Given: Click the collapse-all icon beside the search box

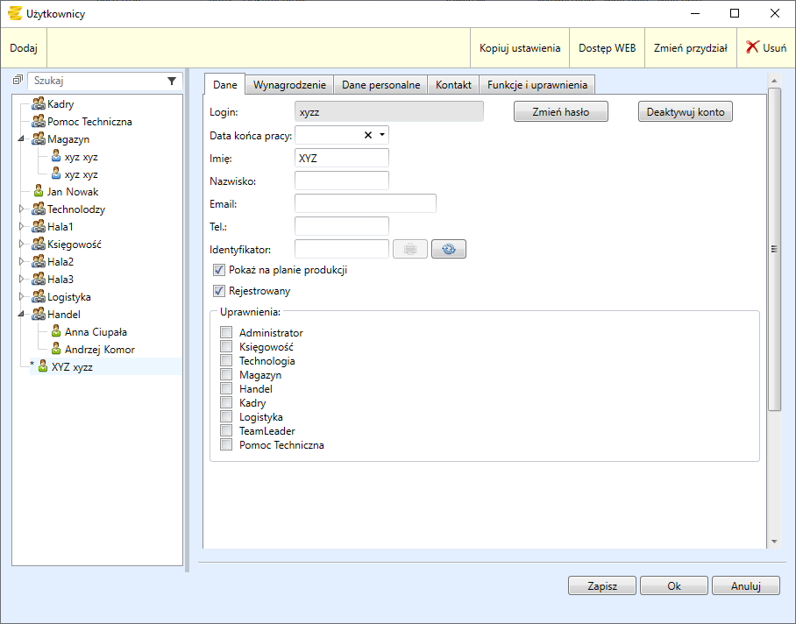Looking at the screenshot, I should pos(18,81).
